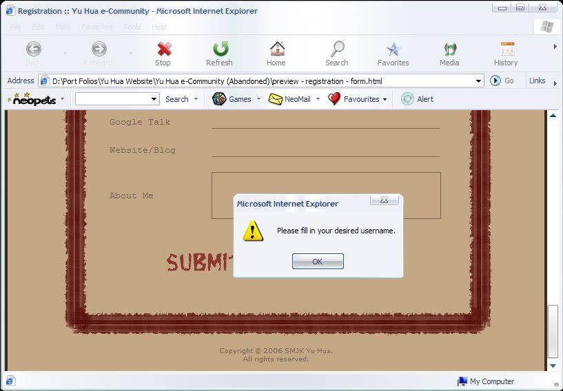The width and height of the screenshot is (563, 391).
Task: Click the warning exclamation icon in dialog
Action: coord(253,231)
